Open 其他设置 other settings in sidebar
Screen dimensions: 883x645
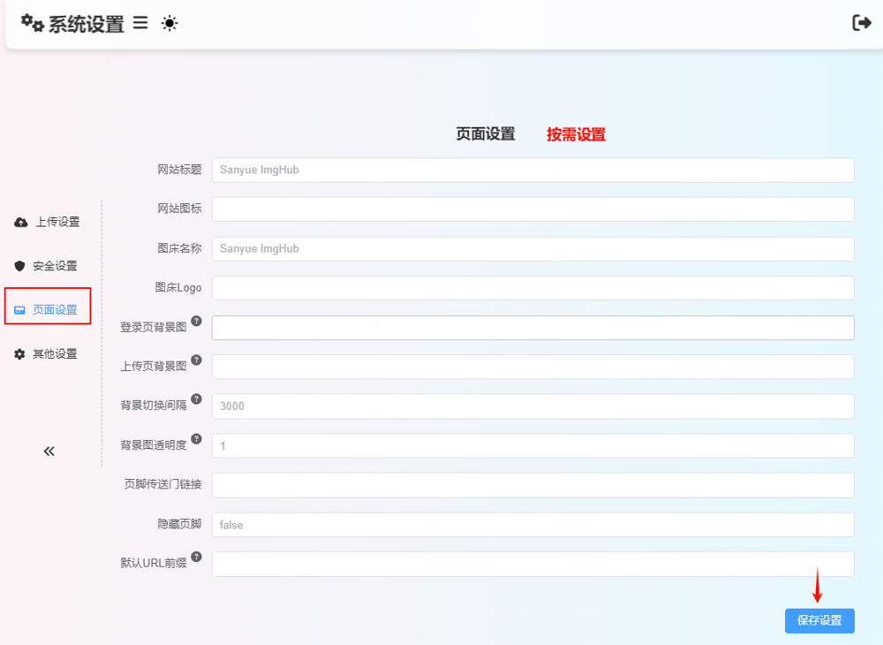tap(47, 354)
